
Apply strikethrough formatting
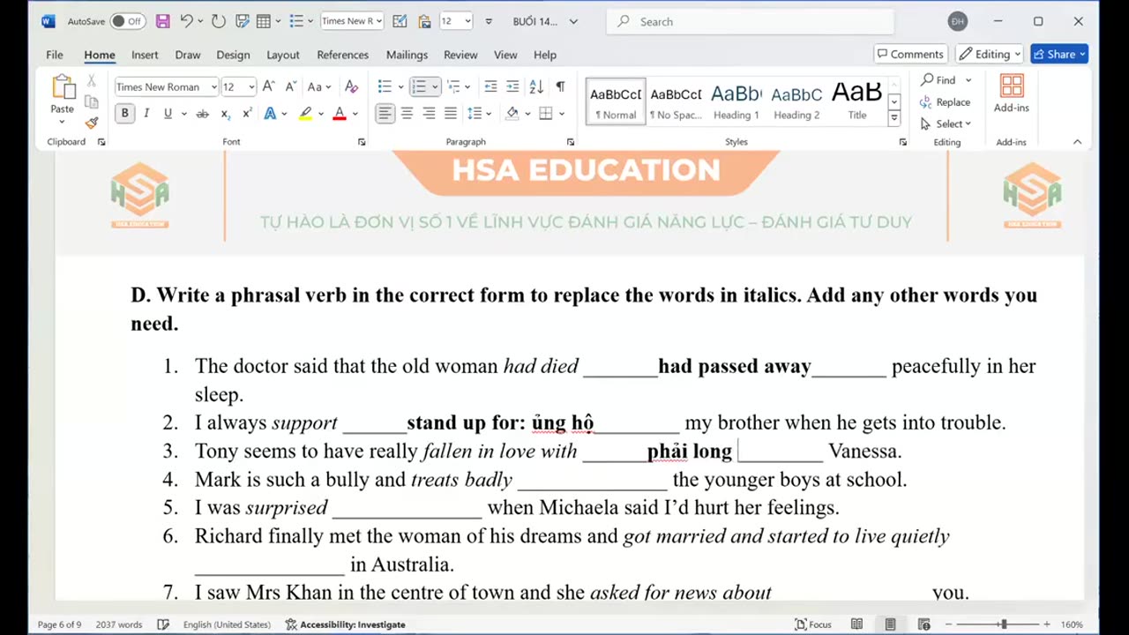click(x=202, y=114)
